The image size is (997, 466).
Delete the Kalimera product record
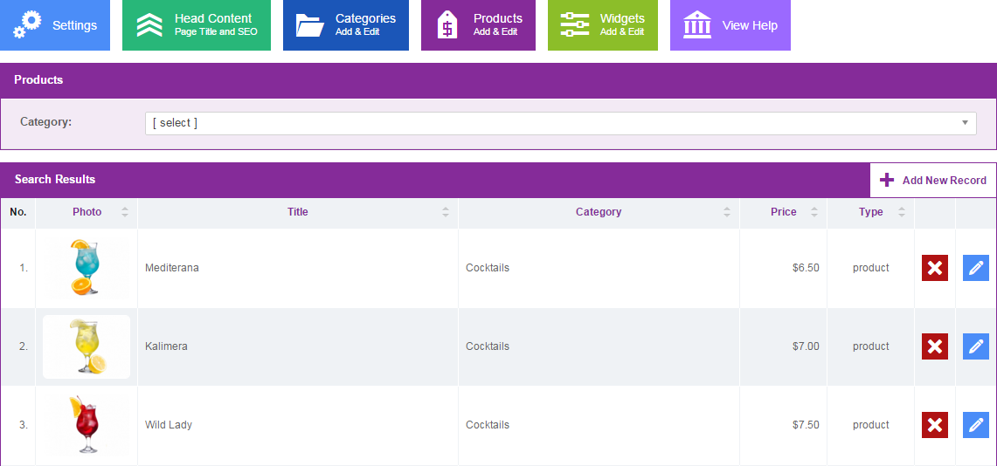[x=934, y=346]
